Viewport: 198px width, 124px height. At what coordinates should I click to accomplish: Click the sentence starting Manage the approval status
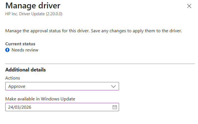click(47, 31)
